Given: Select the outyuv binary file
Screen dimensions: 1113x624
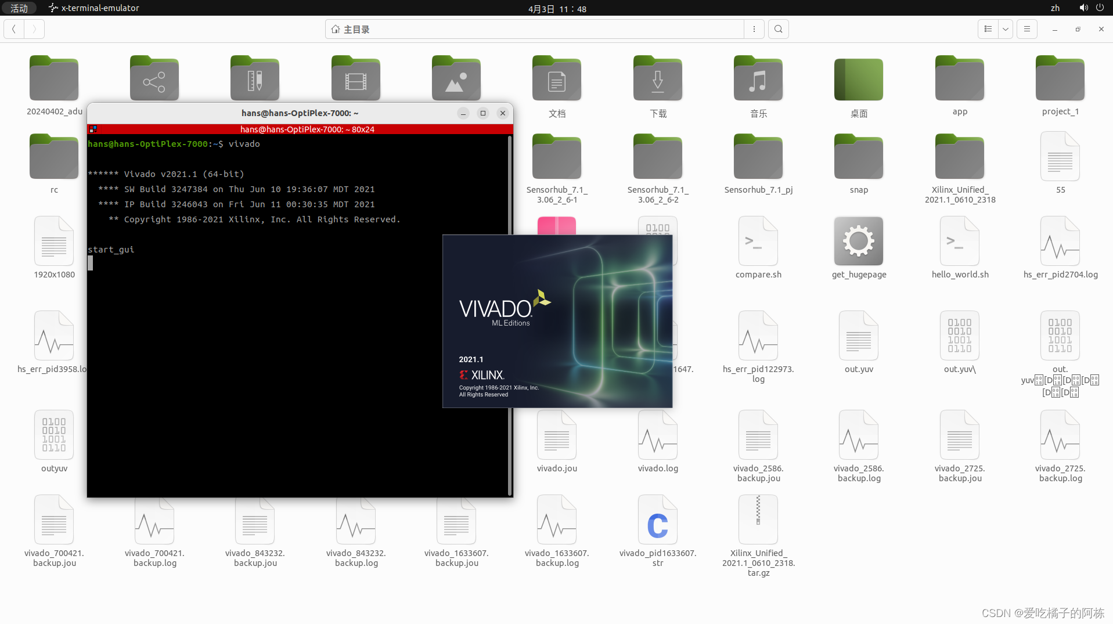Looking at the screenshot, I should (54, 435).
